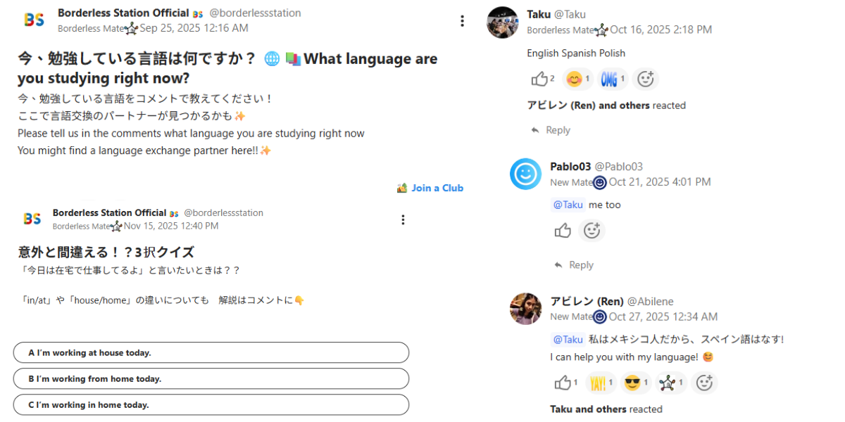Click the sunglasses emoji reaction on Ren's comment
The width and height of the screenshot is (845, 422).
[637, 383]
